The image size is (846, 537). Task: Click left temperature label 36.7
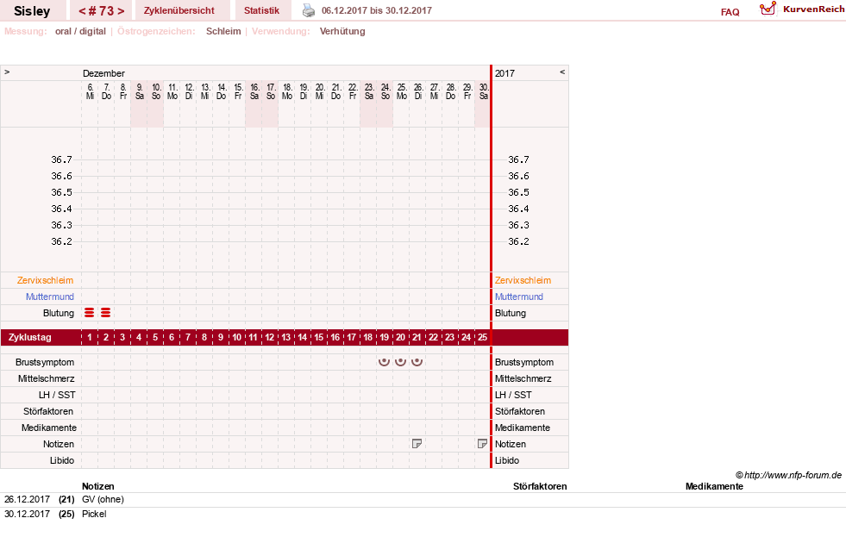(x=61, y=159)
